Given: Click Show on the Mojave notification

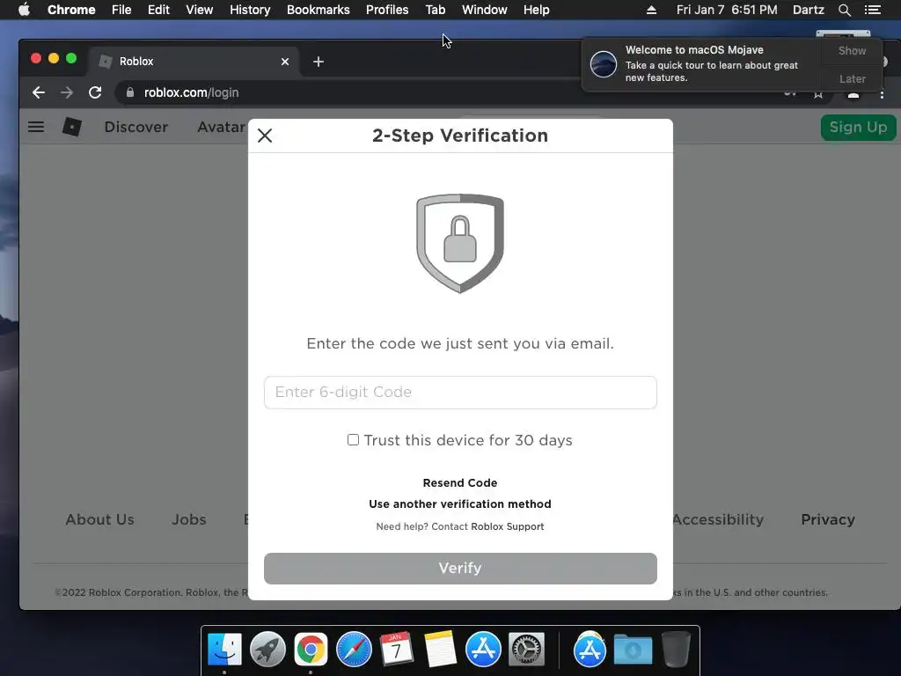Looking at the screenshot, I should [x=852, y=51].
